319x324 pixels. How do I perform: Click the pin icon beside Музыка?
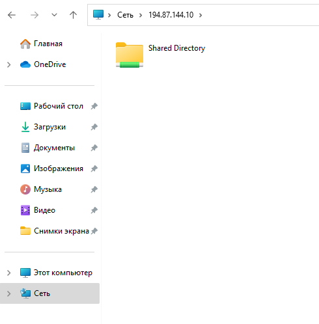click(94, 189)
